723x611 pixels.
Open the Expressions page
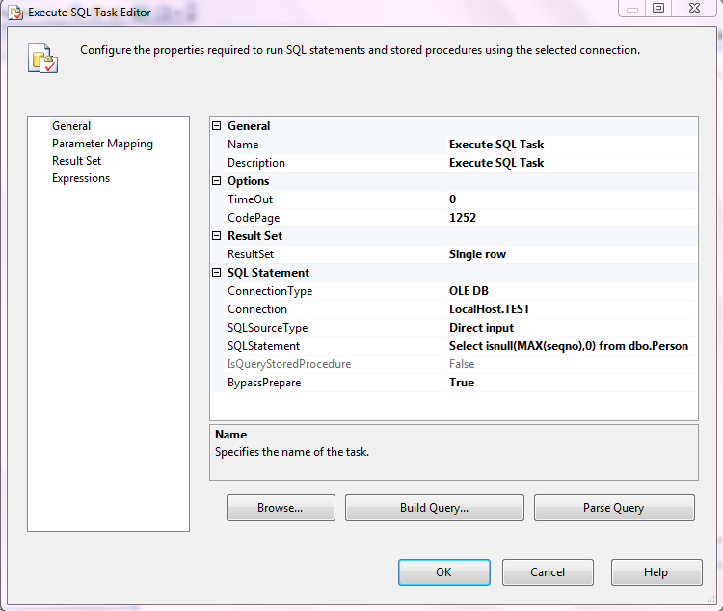[81, 178]
